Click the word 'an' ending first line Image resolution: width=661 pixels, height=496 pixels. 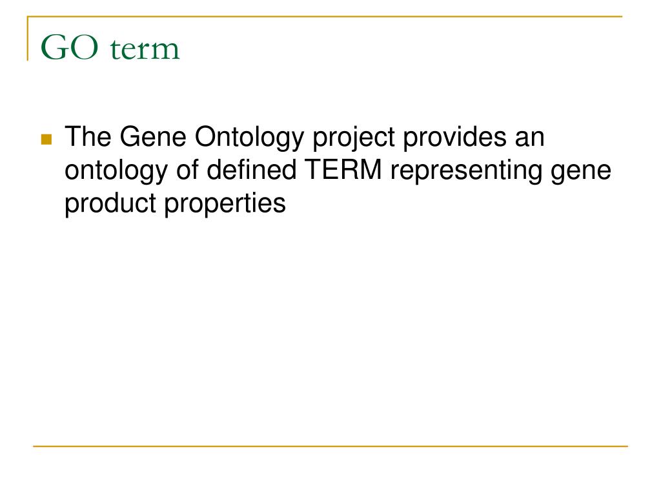click(x=530, y=139)
